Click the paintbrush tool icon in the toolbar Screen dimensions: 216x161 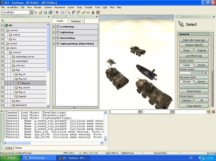click(x=83, y=12)
